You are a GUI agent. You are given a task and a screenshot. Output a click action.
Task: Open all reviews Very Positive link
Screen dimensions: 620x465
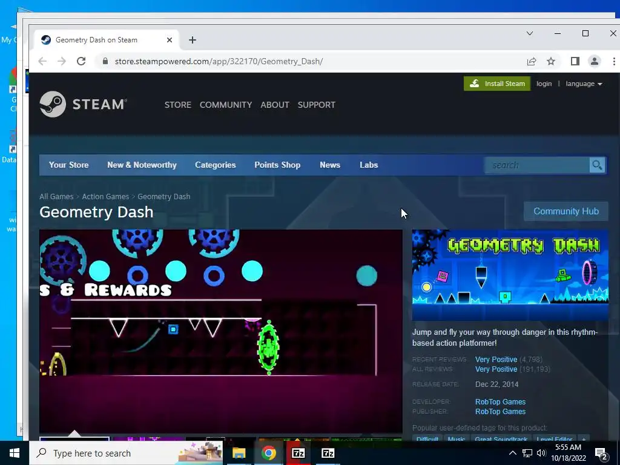click(x=496, y=369)
